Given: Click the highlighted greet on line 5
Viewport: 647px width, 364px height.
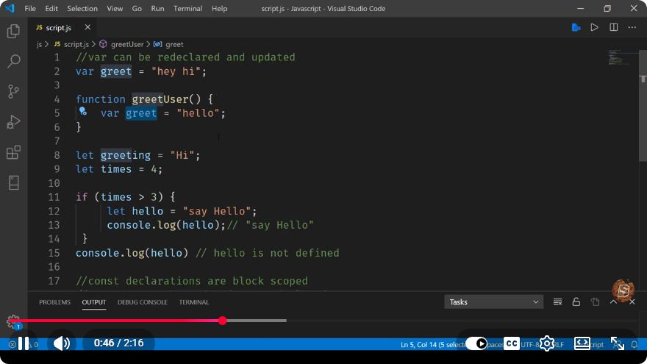Looking at the screenshot, I should 141,113.
